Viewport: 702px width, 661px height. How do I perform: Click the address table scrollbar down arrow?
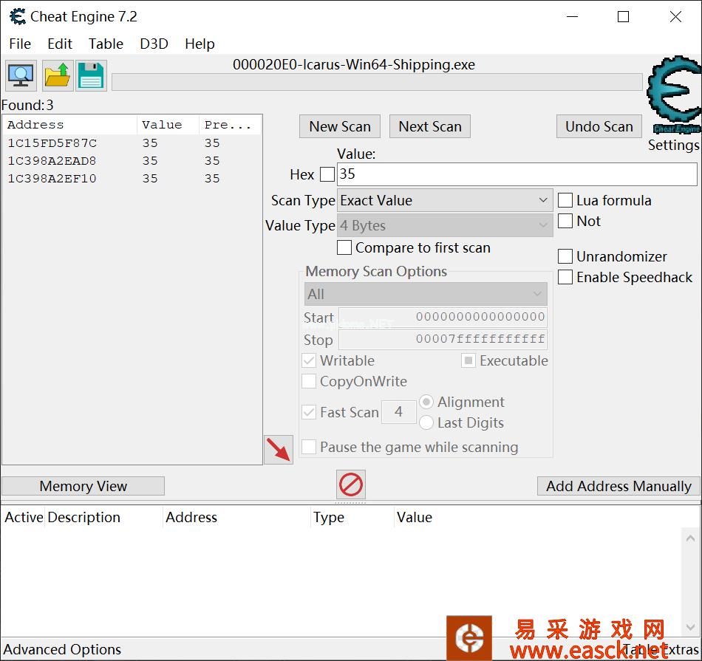click(x=690, y=626)
